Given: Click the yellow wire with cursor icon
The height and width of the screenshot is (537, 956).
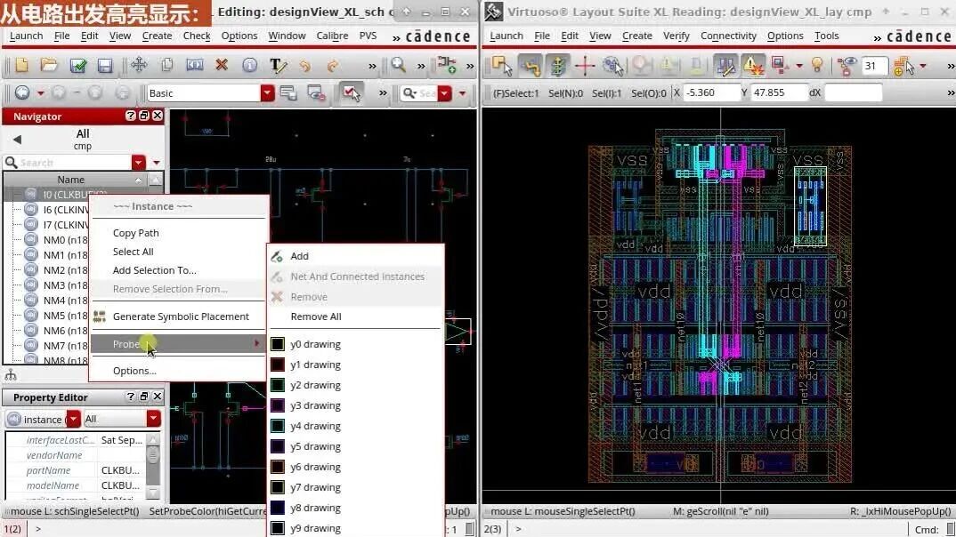Looking at the screenshot, I should (x=903, y=66).
